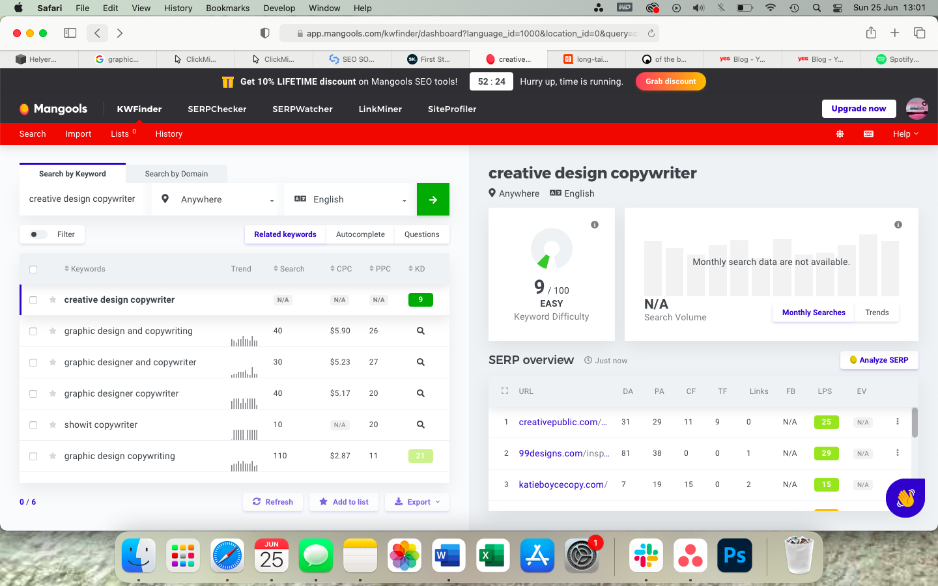Open the Help dropdown menu
This screenshot has height=586, width=938.
coord(905,134)
